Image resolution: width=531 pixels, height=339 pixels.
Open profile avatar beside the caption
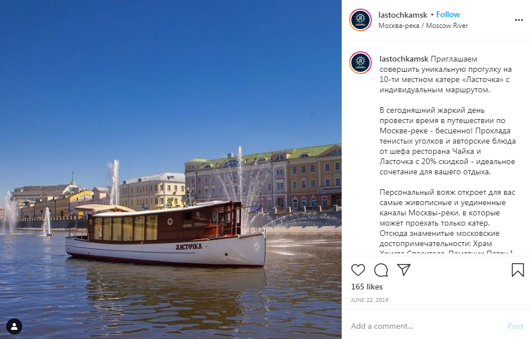[x=360, y=63]
